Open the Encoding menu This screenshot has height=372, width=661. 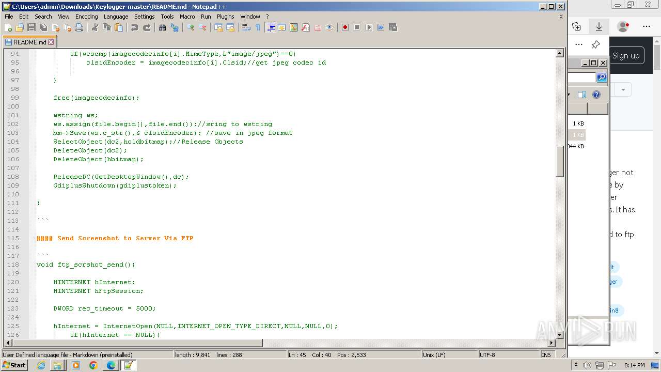click(86, 17)
